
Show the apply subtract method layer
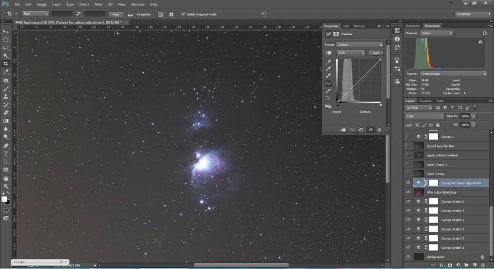tap(408, 155)
